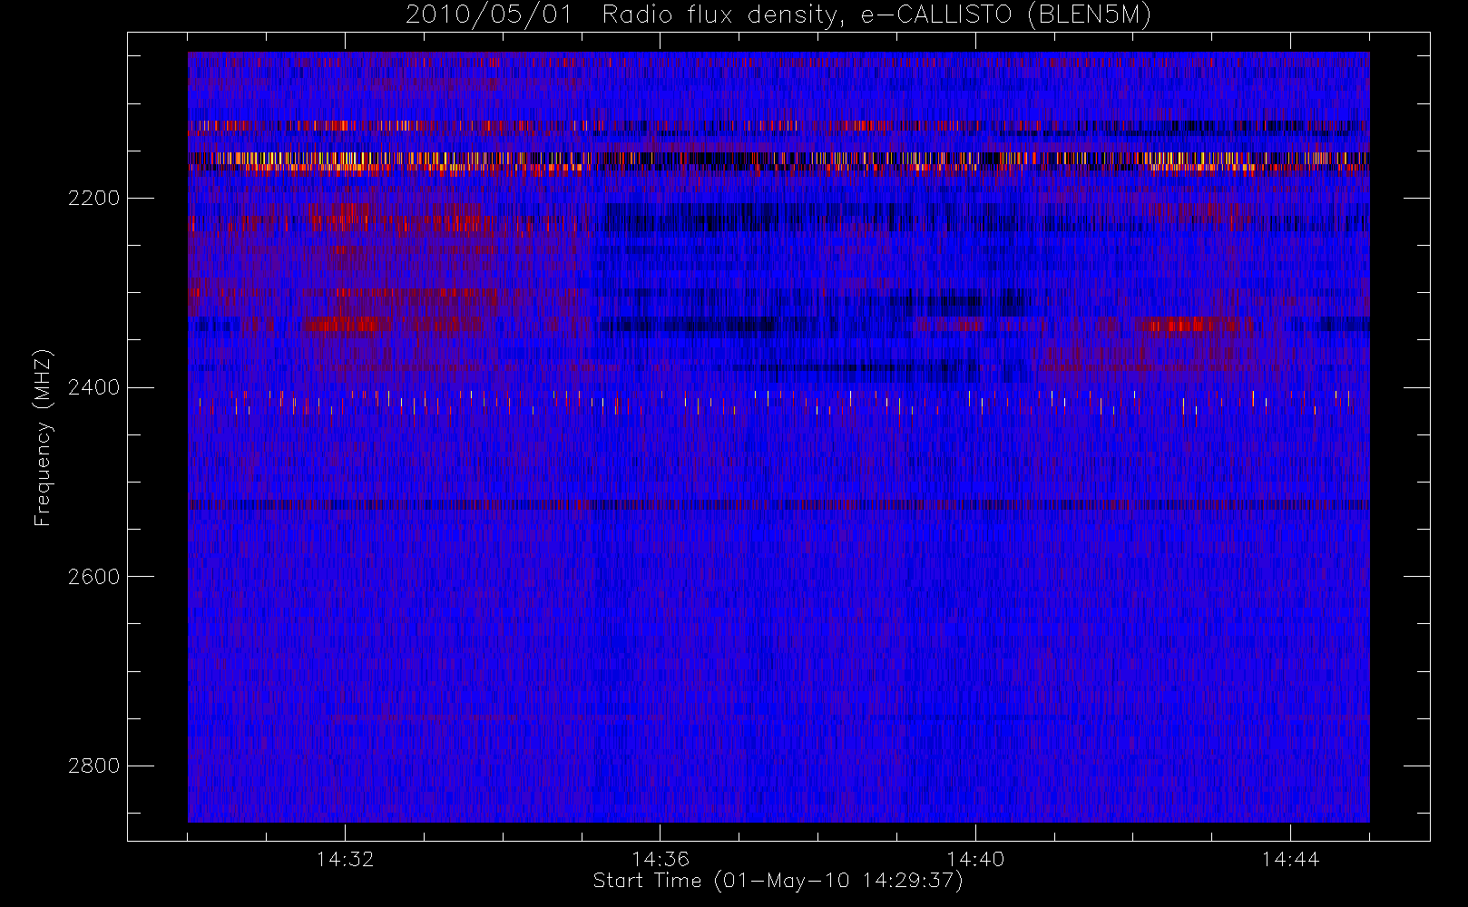Click the spectrogram image area
Viewport: 1468px width, 907px height.
pyautogui.click(x=778, y=437)
